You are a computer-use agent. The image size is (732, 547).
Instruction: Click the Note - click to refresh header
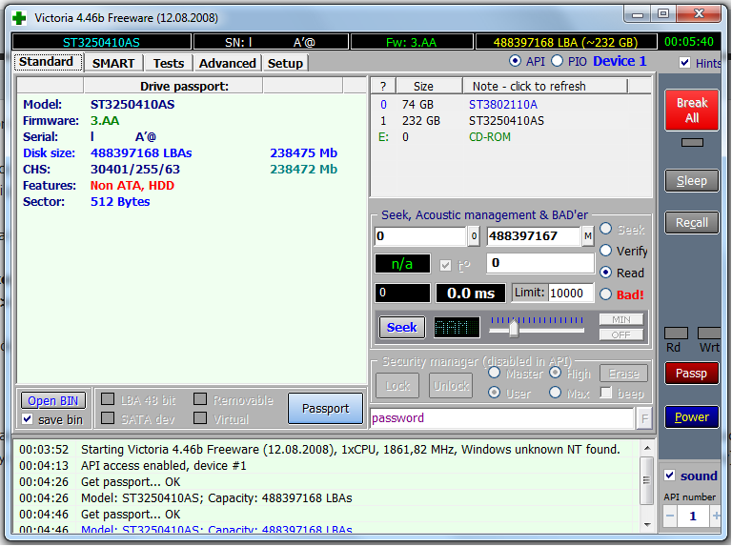tap(545, 87)
